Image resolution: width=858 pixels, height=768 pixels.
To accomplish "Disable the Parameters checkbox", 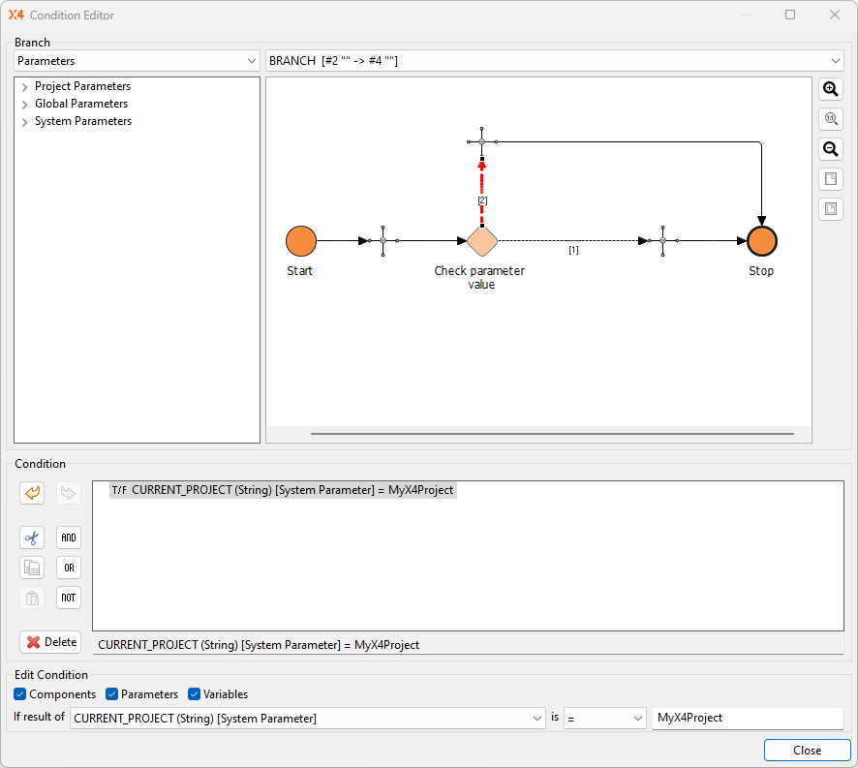I will pos(111,694).
